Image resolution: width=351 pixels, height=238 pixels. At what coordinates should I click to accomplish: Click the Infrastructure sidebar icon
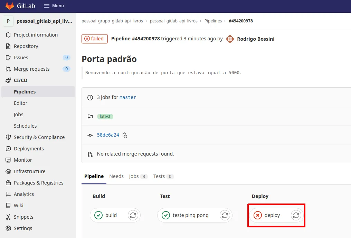coord(8,171)
